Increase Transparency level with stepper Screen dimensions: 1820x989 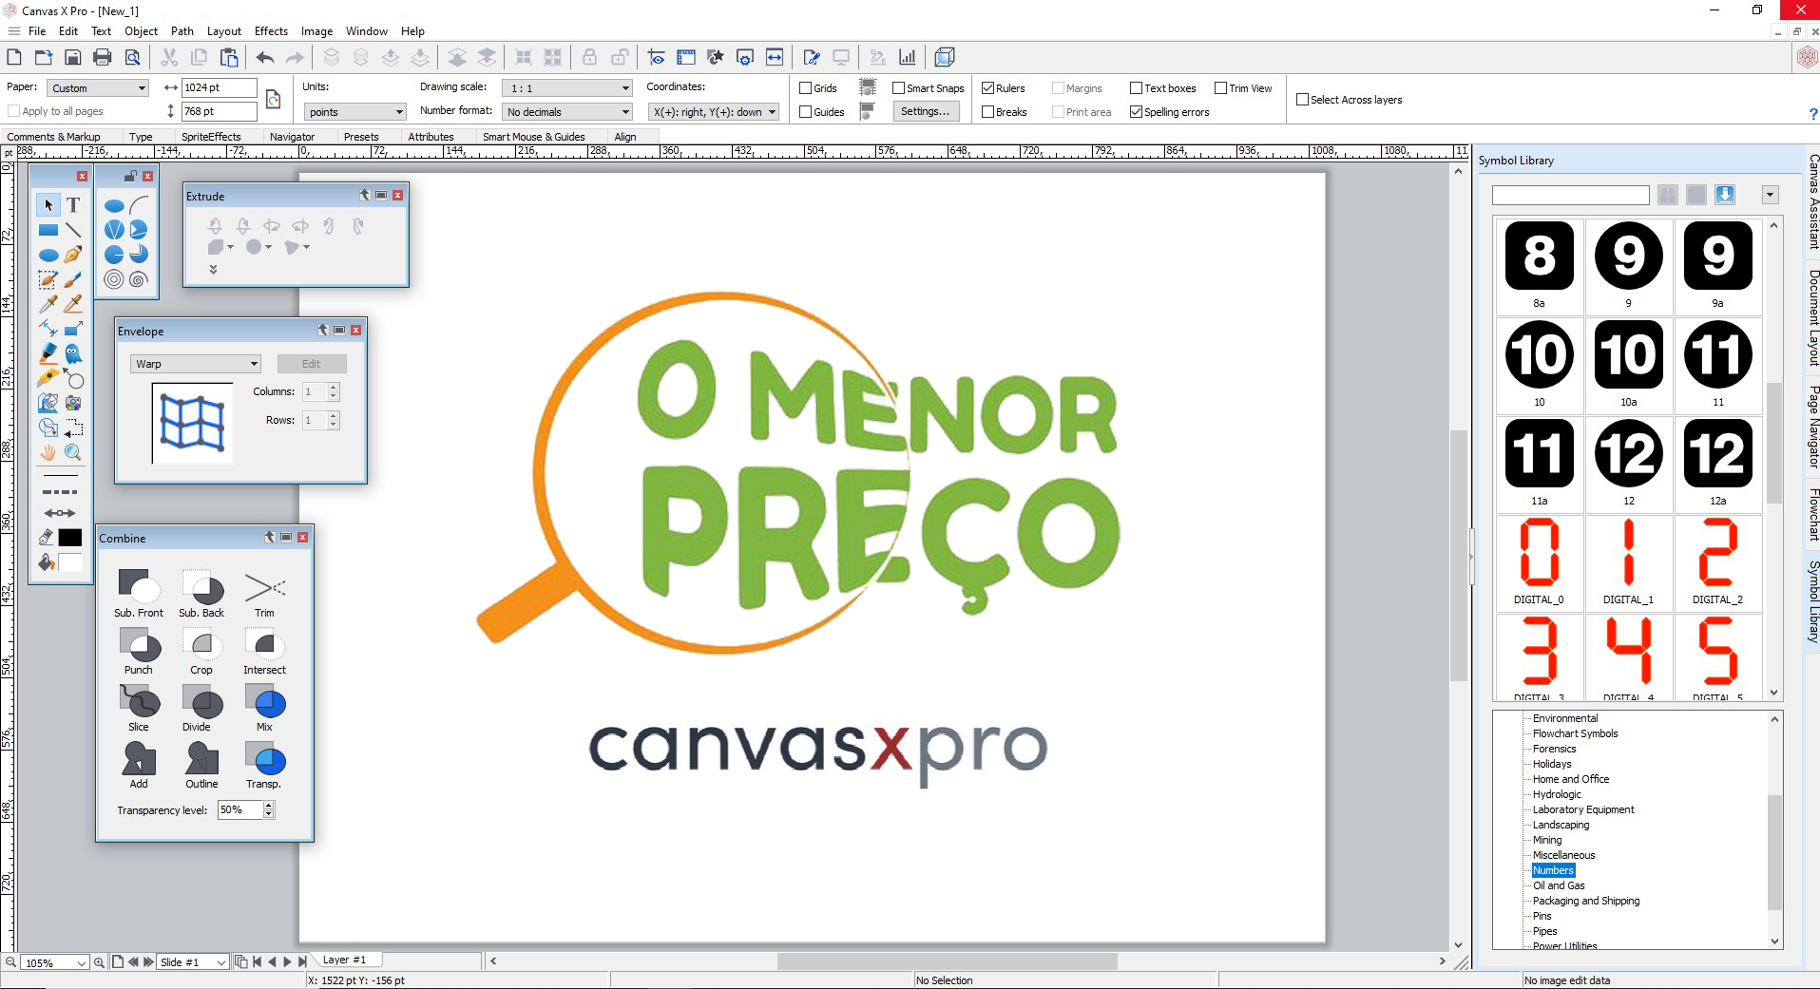pos(269,806)
